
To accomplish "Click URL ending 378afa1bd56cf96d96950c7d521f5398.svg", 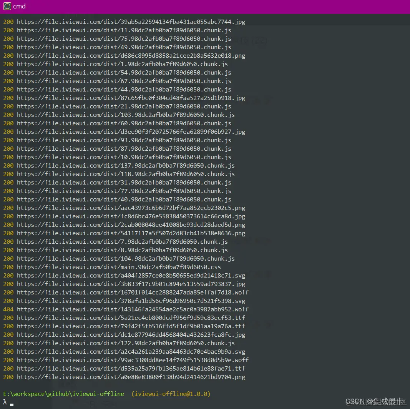I will coord(131,301).
